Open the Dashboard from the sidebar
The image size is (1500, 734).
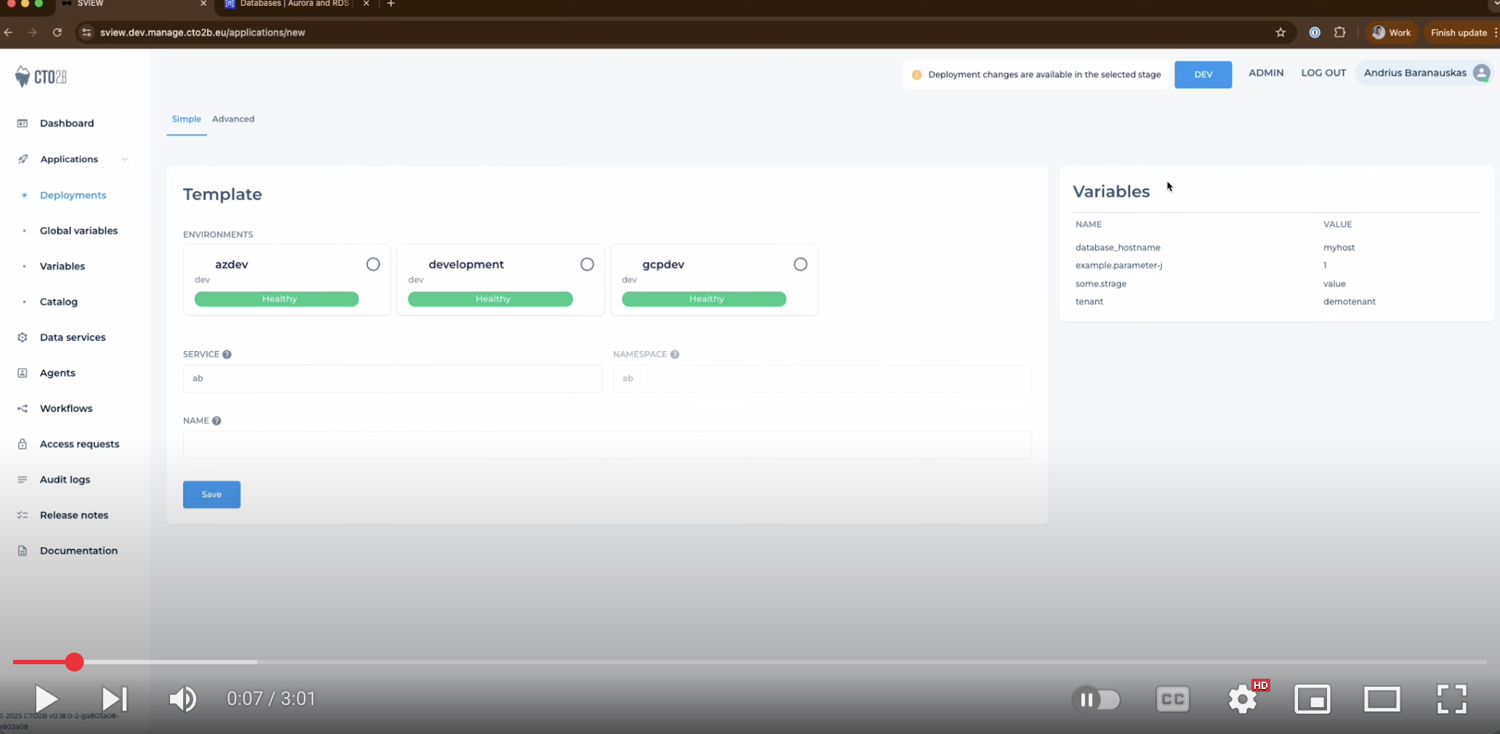click(x=67, y=123)
